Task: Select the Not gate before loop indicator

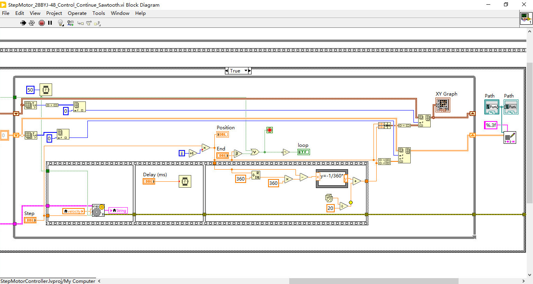Action: coord(286,152)
